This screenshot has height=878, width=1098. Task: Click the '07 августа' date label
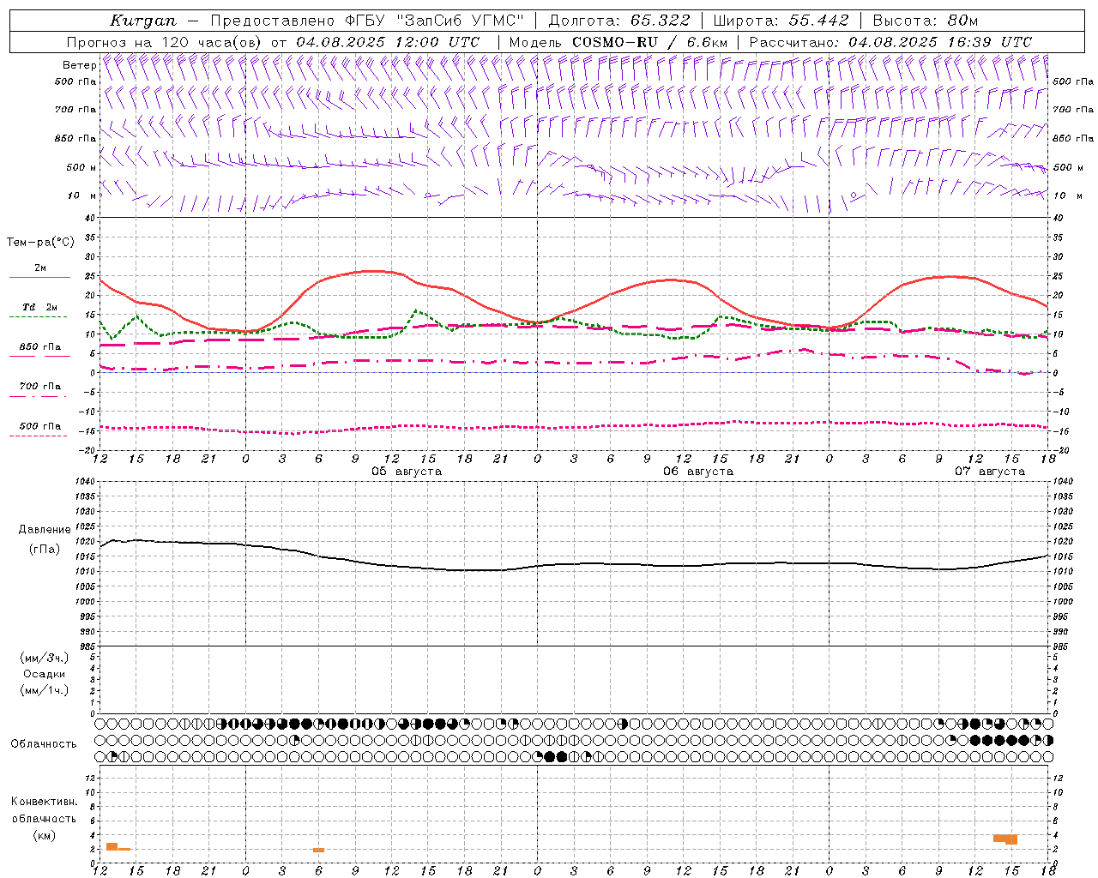pos(990,472)
